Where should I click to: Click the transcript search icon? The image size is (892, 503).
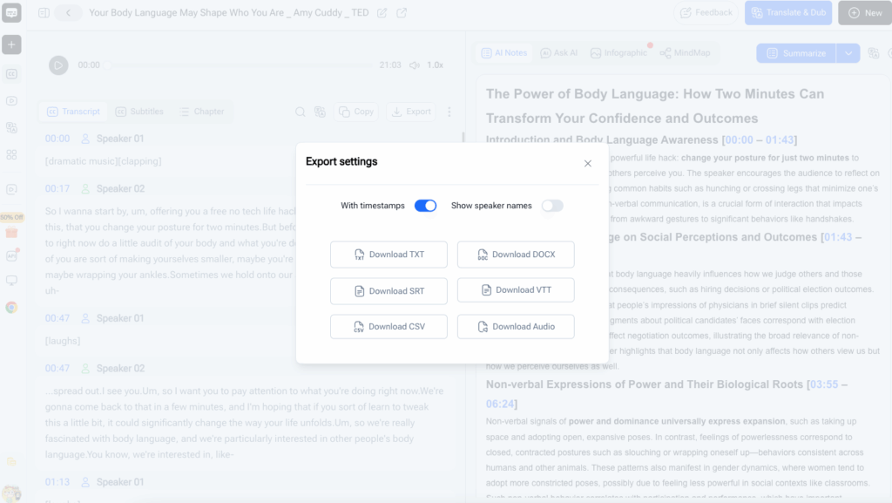(300, 112)
